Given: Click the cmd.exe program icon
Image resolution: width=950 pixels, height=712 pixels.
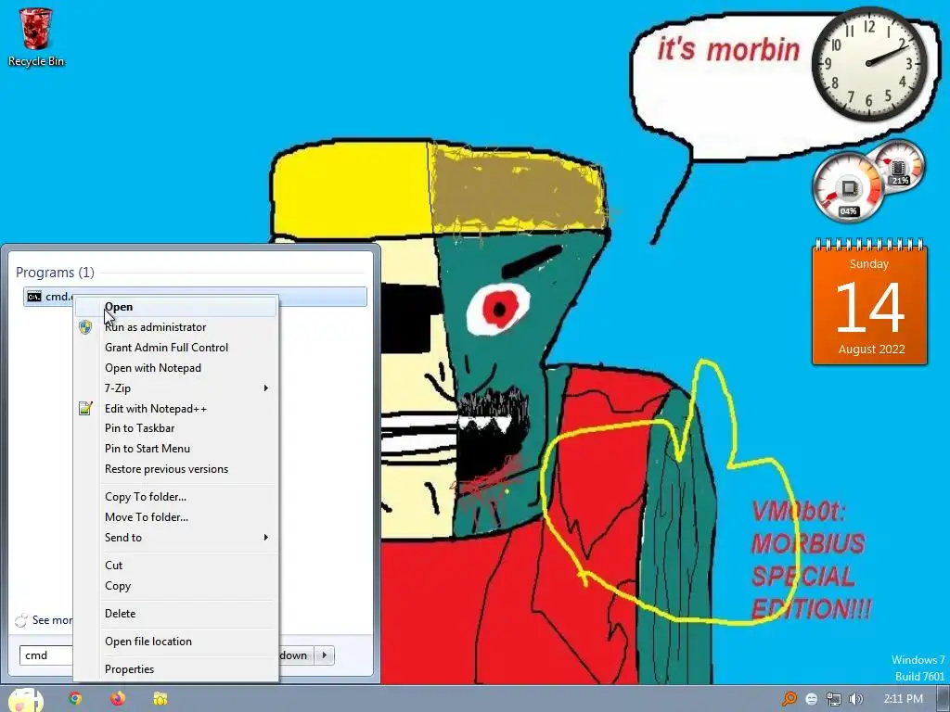Looking at the screenshot, I should pos(34,297).
